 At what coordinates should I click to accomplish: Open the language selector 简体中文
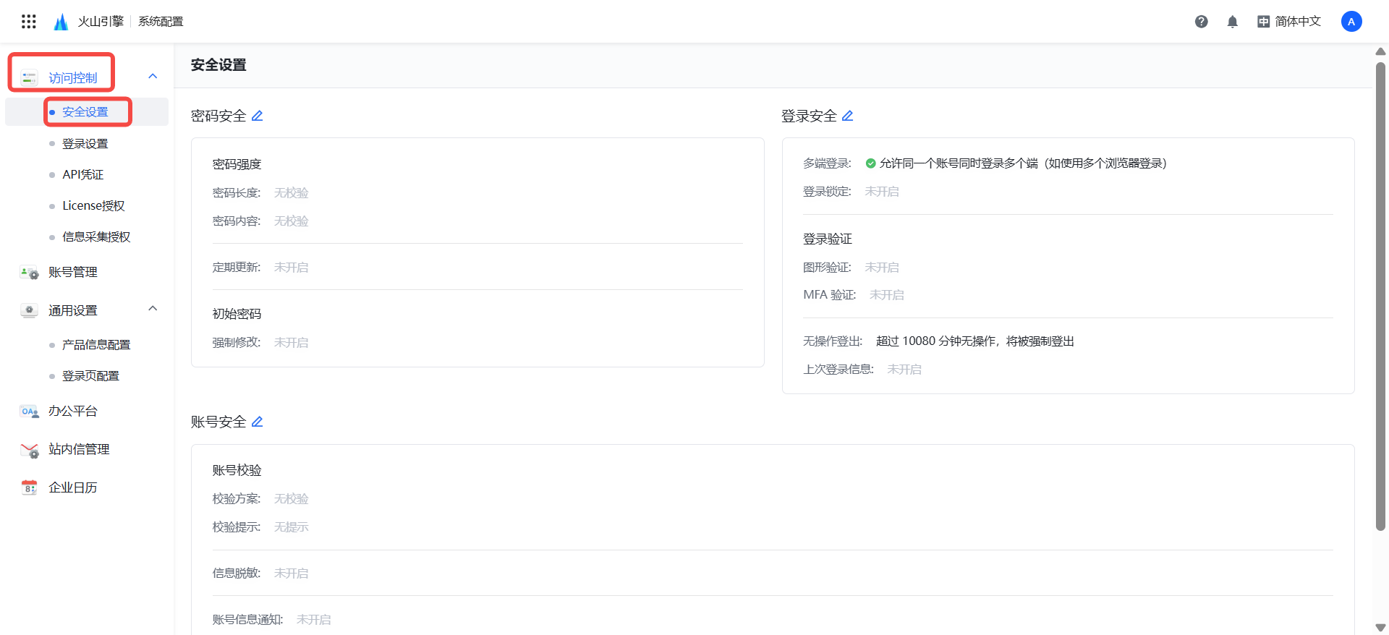1289,22
